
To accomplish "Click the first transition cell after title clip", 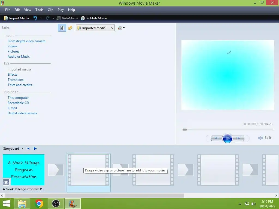I will [56, 170].
